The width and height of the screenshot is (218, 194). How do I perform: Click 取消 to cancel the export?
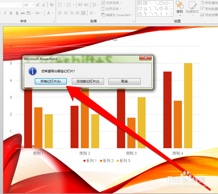pos(124,81)
